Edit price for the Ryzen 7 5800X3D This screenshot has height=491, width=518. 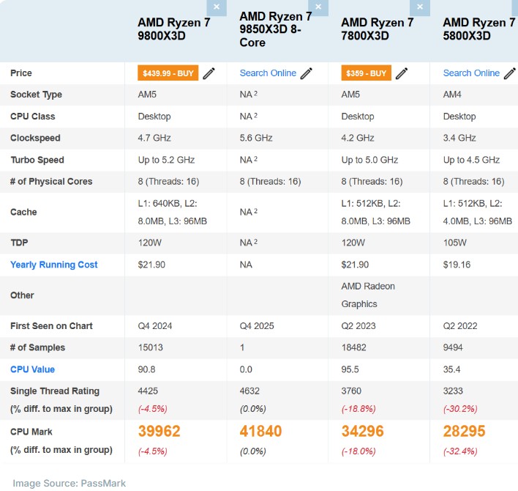[509, 73]
